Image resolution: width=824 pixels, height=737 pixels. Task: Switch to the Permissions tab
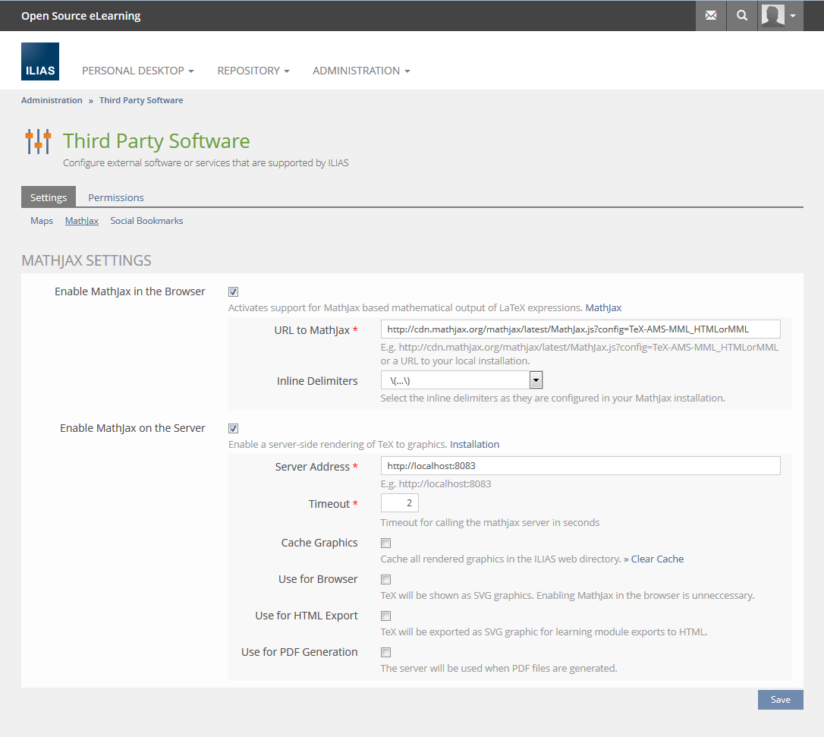116,197
